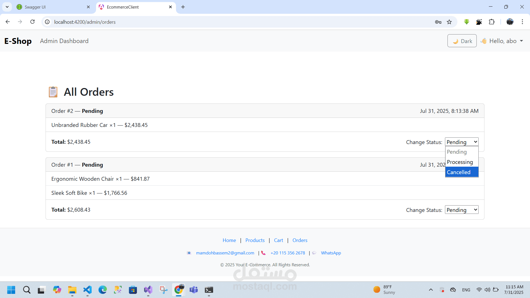Expand the Hello, abo user menu

pyautogui.click(x=502, y=41)
